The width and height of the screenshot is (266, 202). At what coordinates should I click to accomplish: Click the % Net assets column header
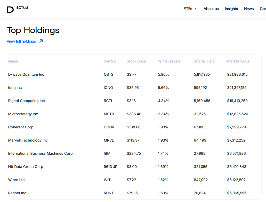[169, 61]
